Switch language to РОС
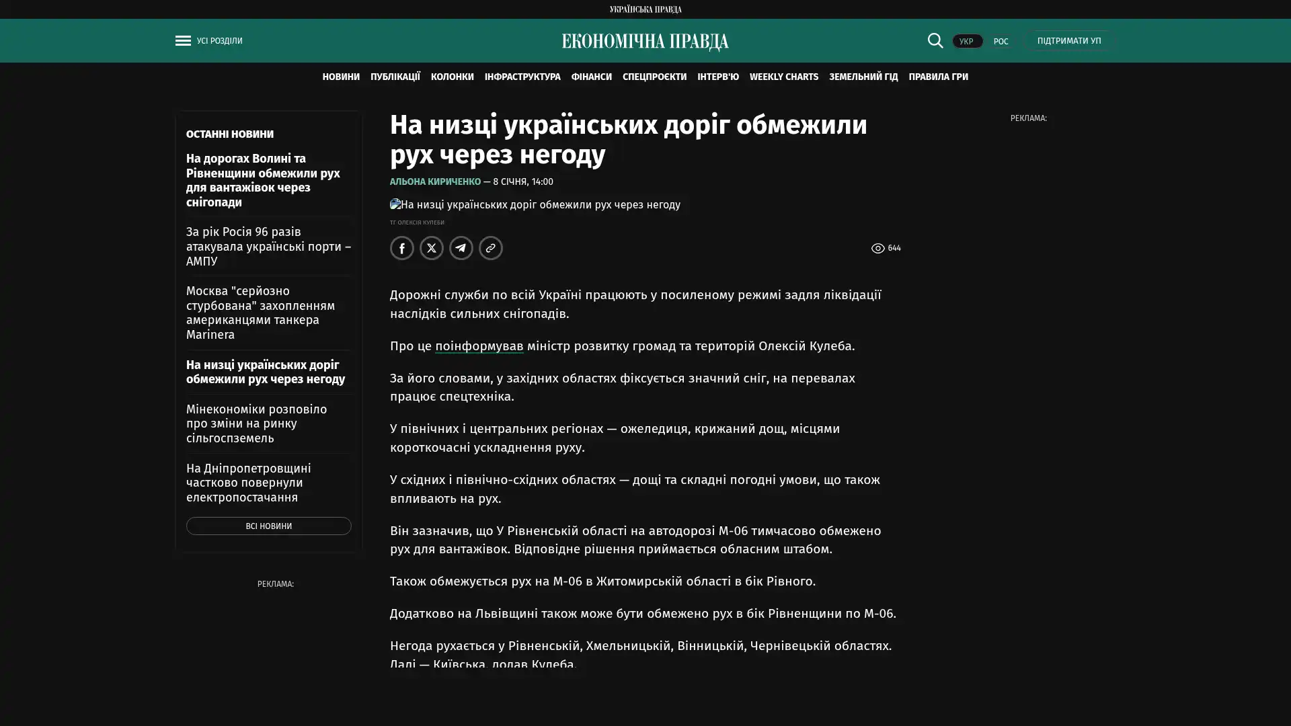 (x=1001, y=42)
